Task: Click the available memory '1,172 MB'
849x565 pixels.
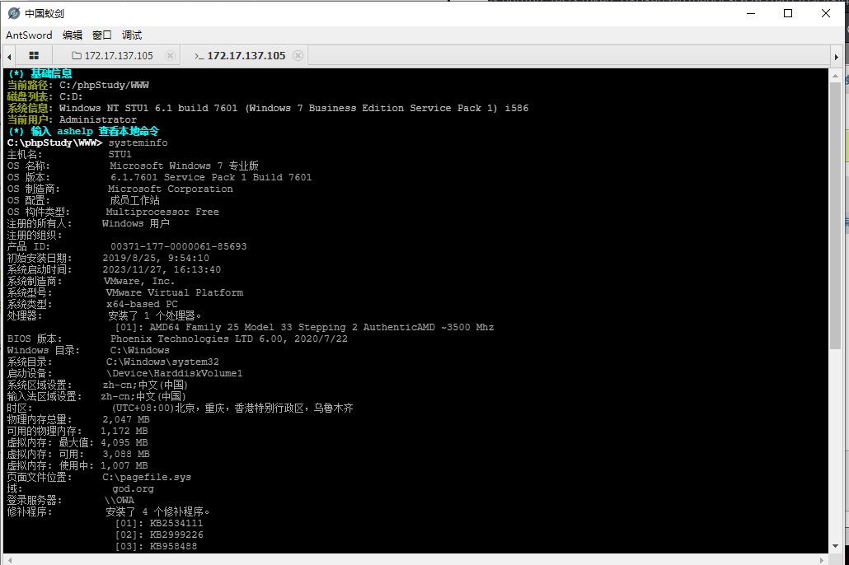Action: [x=124, y=431]
